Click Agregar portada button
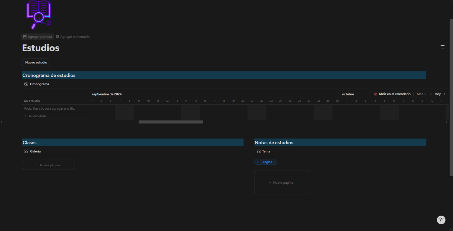Viewport: 453px width, 231px height. pyautogui.click(x=37, y=37)
